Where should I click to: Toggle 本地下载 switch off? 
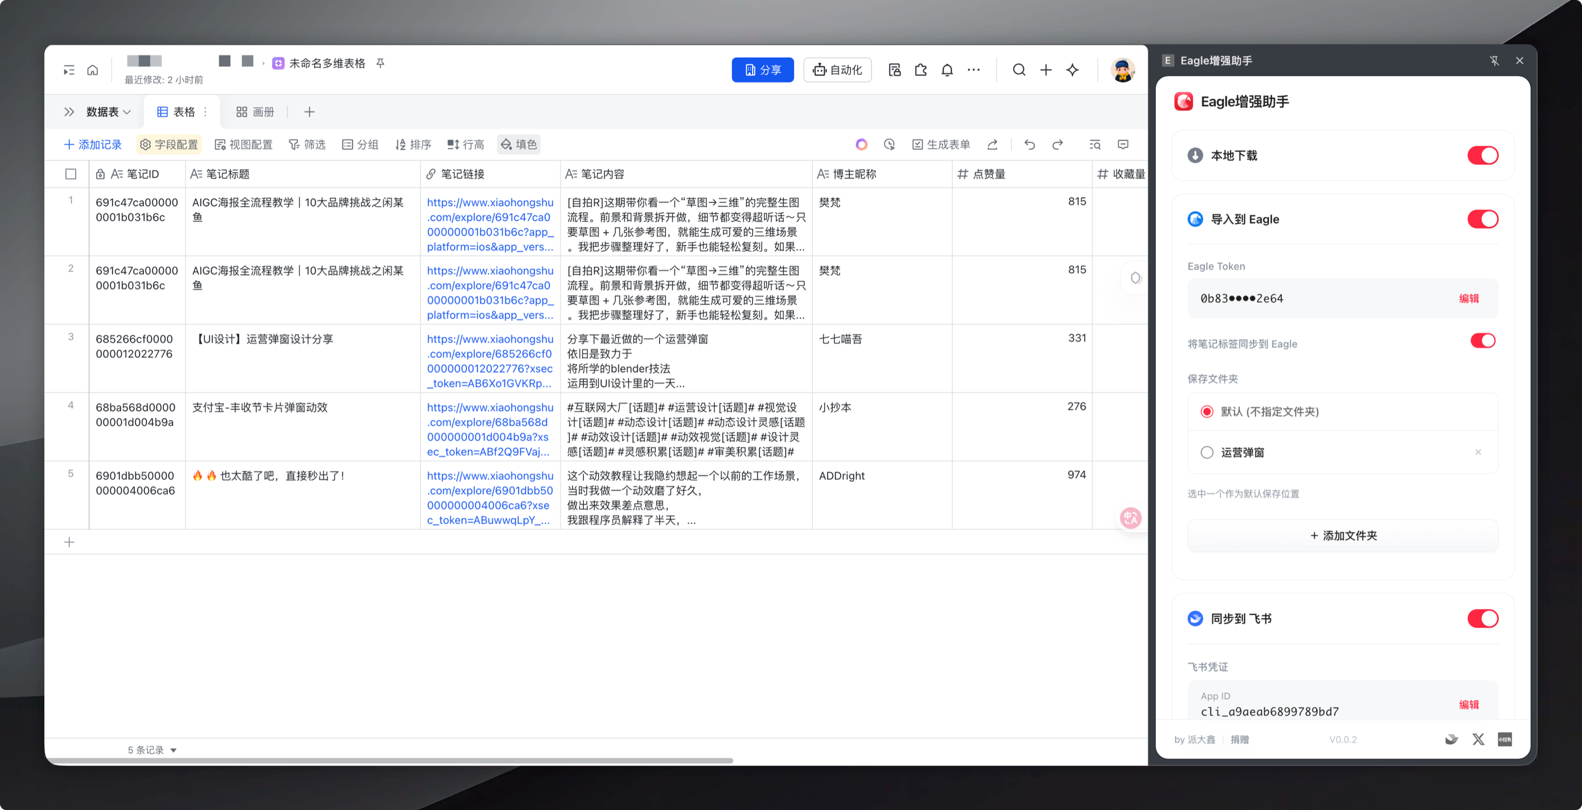[x=1483, y=155]
